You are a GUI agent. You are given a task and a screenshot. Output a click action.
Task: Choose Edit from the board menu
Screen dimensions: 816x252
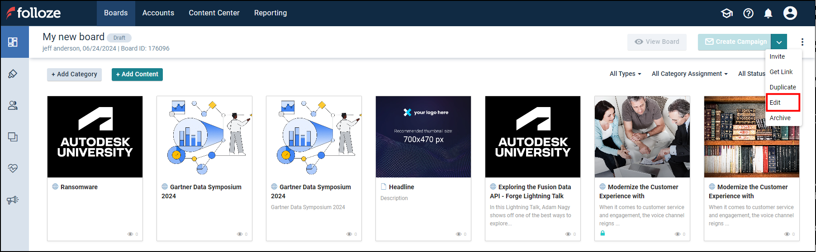pyautogui.click(x=775, y=103)
